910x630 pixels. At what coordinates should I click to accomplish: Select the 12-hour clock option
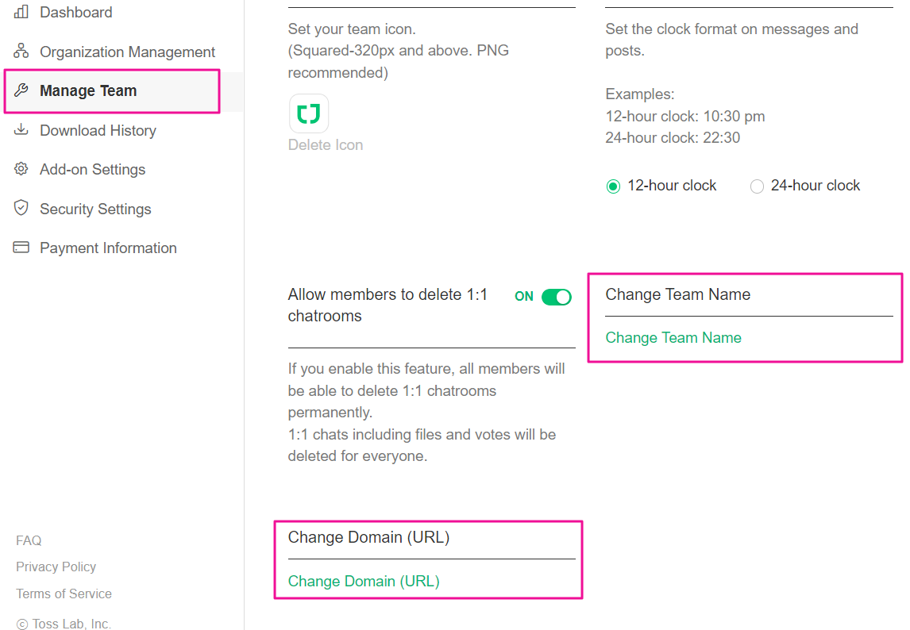613,186
